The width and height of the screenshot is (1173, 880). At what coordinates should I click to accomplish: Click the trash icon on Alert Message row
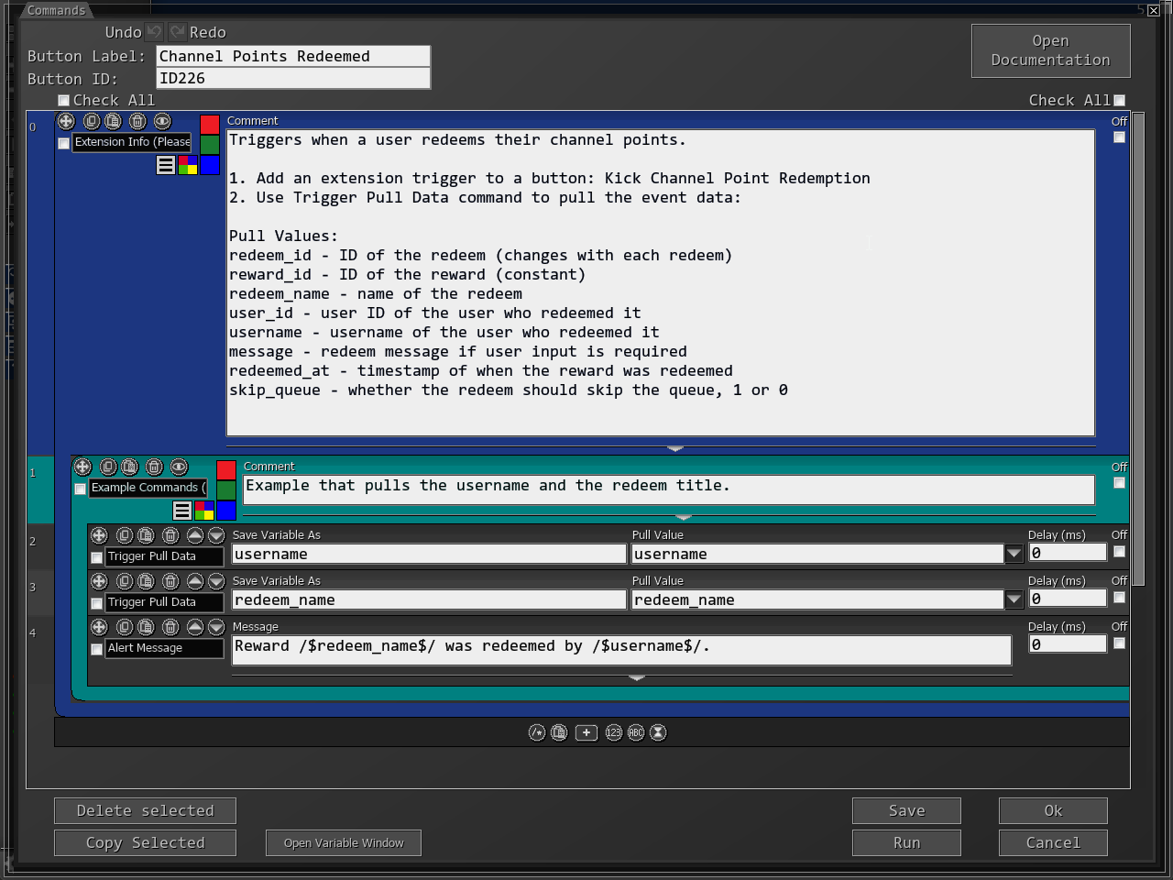coord(170,627)
